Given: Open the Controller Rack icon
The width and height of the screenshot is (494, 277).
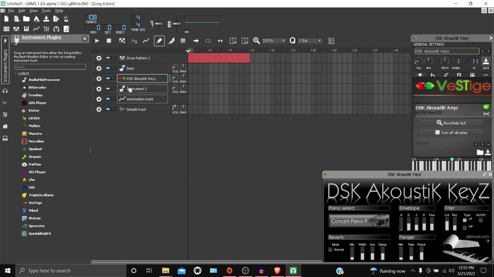Looking at the screenshot, I should pyautogui.click(x=56, y=29).
